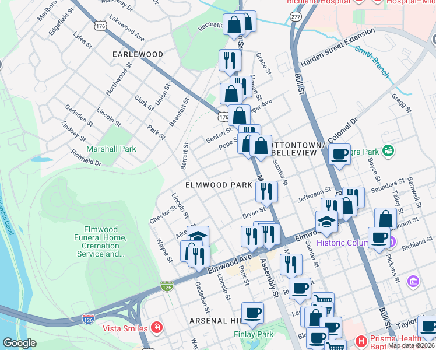This screenshot has width=436, height=350.
Task: Select the red H pin for Prisma Health
Action: pyautogui.click(x=361, y=341)
